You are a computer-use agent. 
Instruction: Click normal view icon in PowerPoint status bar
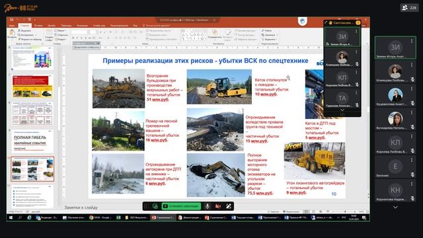pyautogui.click(x=306, y=212)
